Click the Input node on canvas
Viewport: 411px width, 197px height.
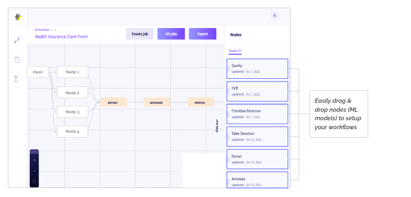click(38, 72)
